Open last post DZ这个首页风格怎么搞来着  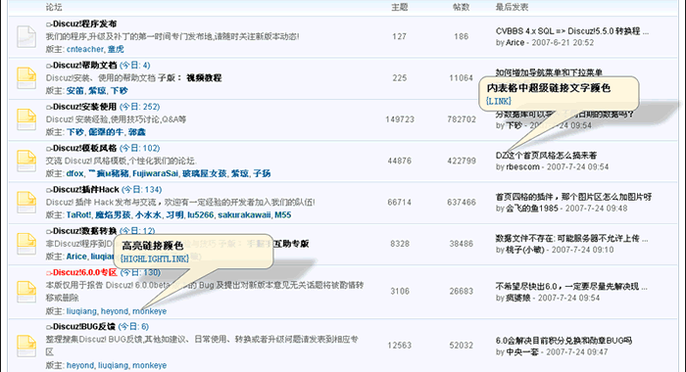tap(546, 156)
